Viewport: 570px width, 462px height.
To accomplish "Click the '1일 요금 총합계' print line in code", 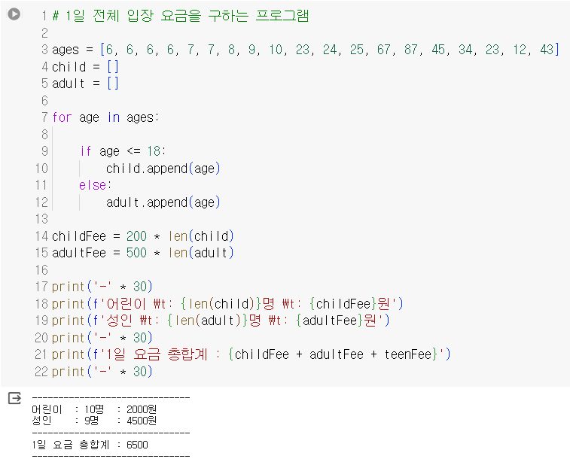I will [251, 354].
